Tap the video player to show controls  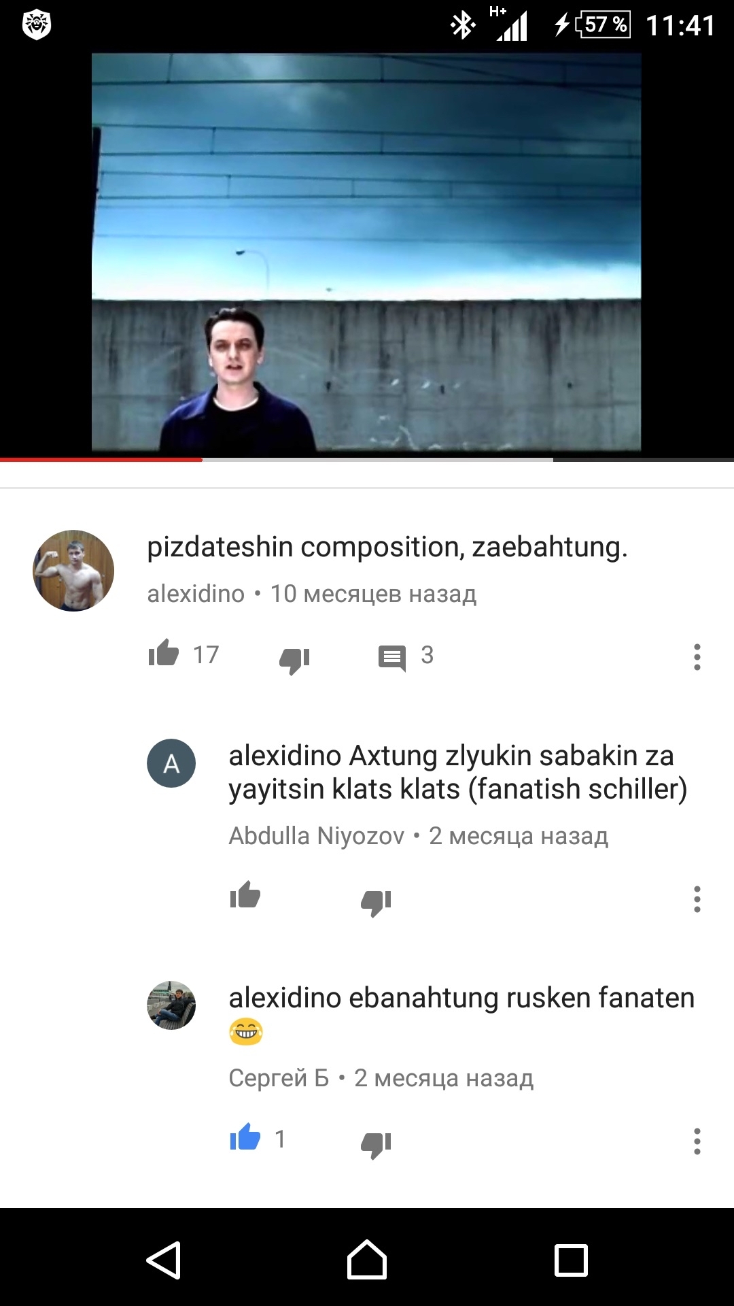(367, 253)
